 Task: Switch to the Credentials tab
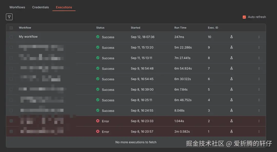click(x=41, y=7)
